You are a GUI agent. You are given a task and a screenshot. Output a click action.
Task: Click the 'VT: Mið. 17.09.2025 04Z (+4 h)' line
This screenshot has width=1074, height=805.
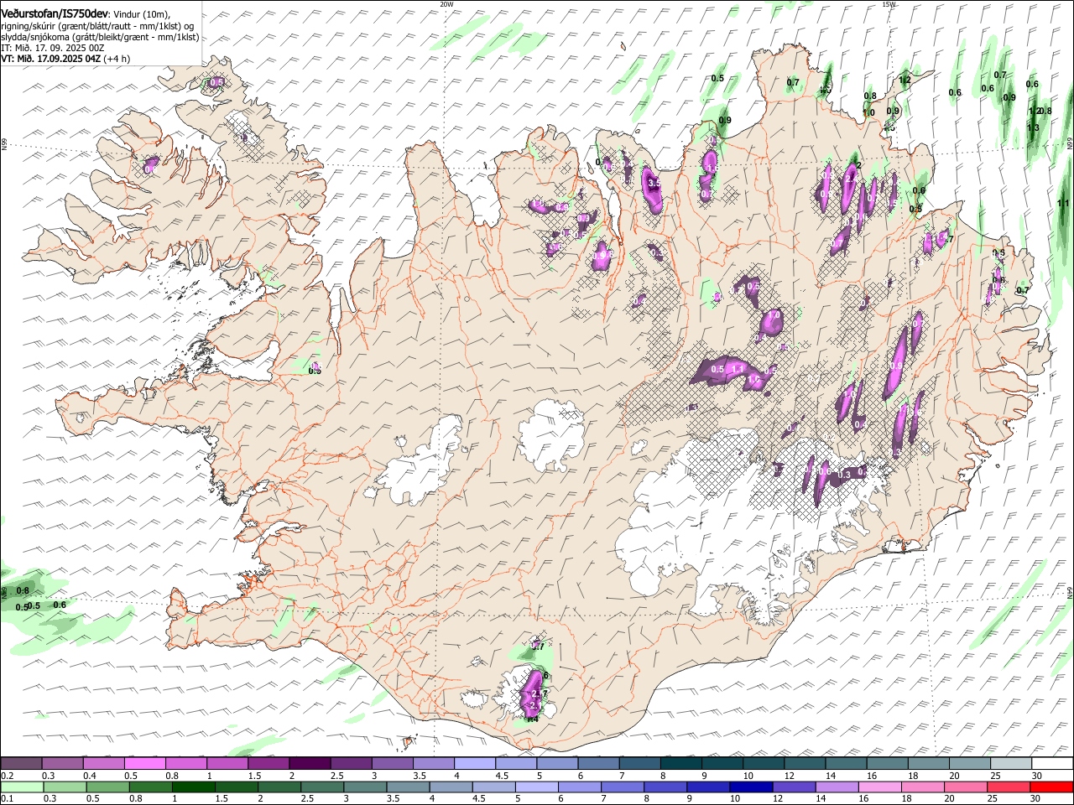point(65,59)
